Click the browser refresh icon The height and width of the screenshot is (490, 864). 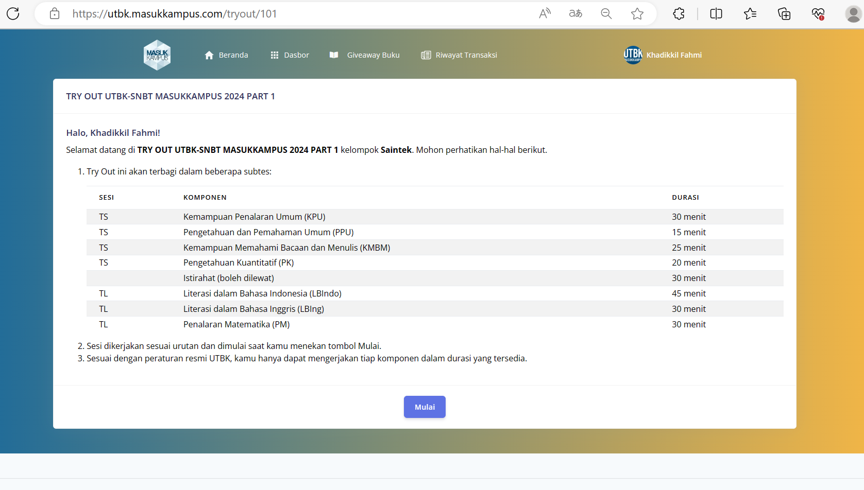tap(13, 14)
